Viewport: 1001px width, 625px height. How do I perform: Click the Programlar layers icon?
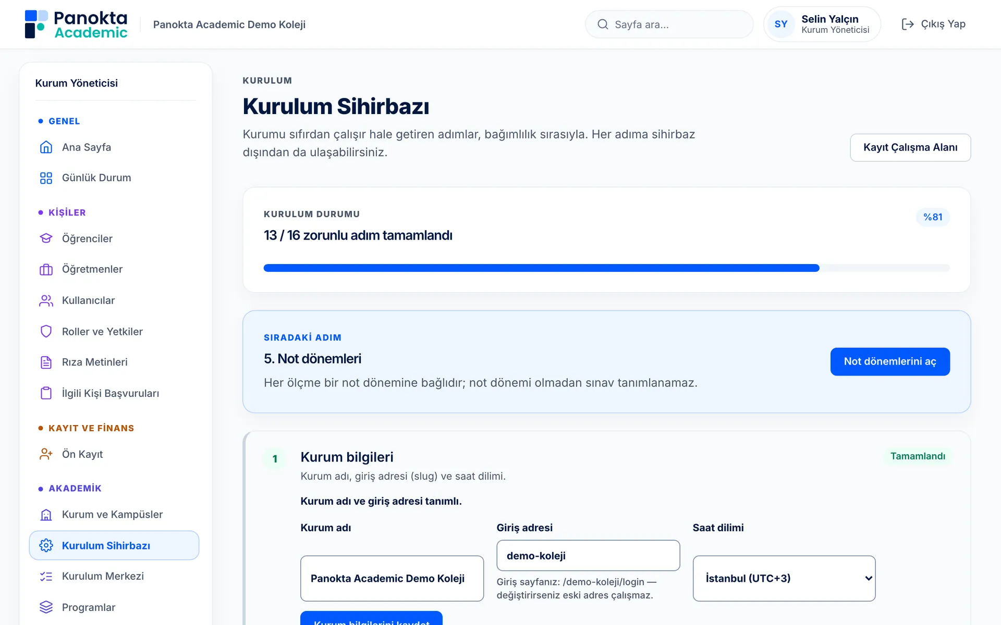(46, 607)
